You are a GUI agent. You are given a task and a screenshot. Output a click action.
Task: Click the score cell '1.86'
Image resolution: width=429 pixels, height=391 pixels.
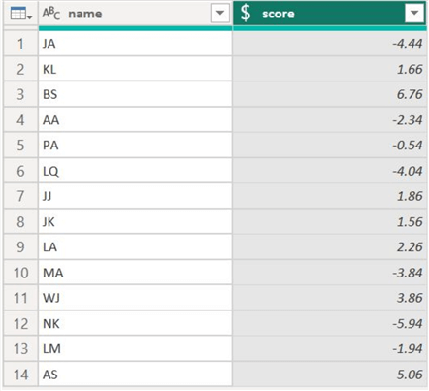point(330,196)
